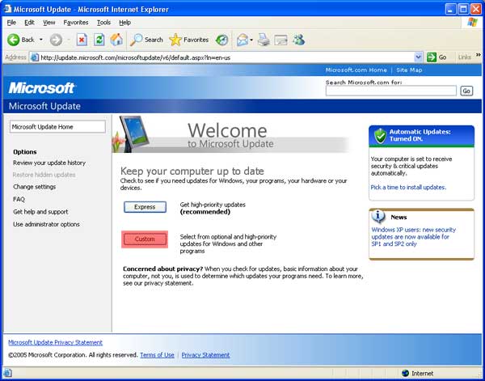Click the address bar Go button
The height and width of the screenshot is (381, 485).
(x=436, y=57)
